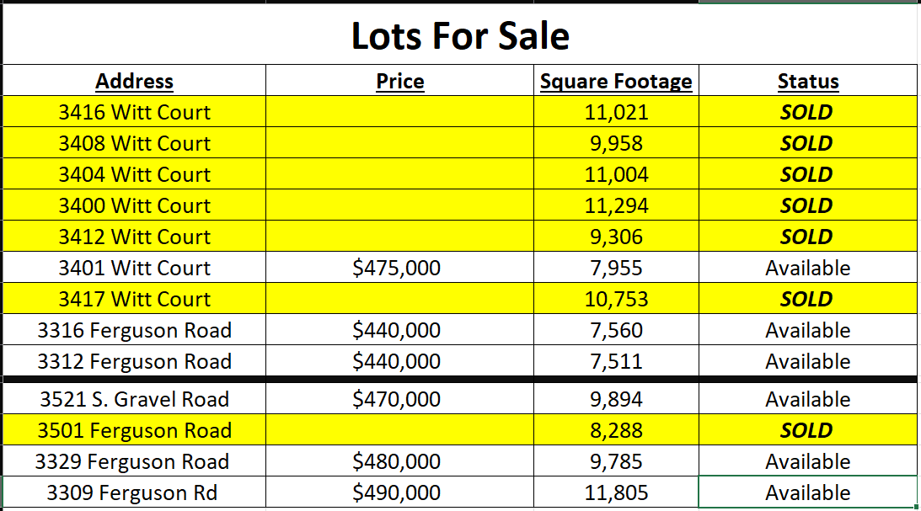Select the Status header cell

tap(808, 80)
